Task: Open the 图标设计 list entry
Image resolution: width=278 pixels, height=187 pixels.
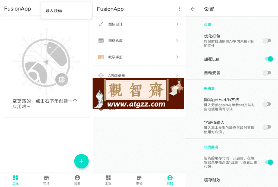Action: [139, 24]
